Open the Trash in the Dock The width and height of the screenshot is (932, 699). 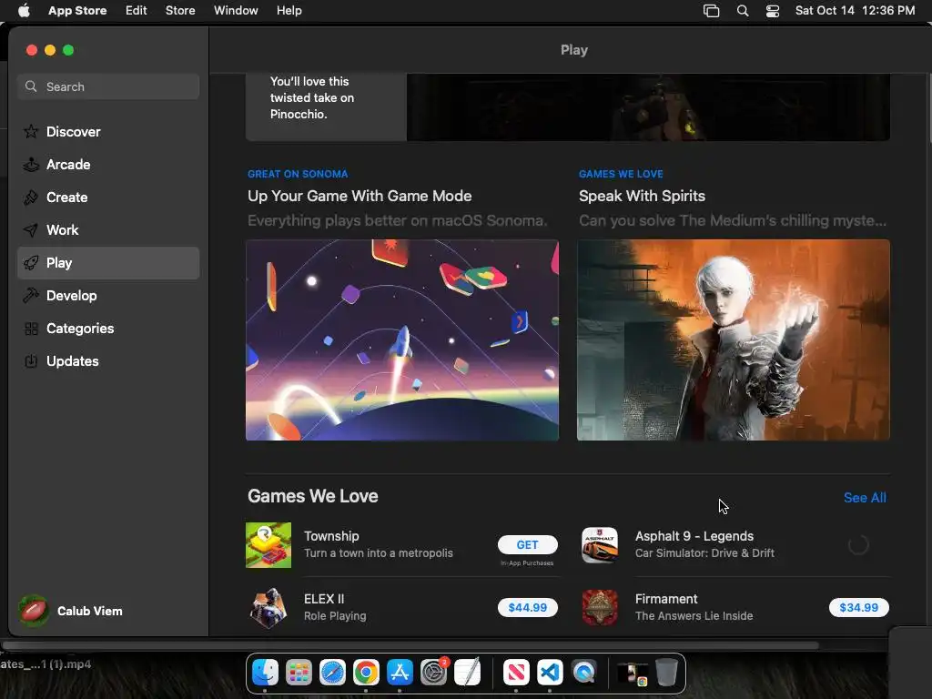(x=666, y=673)
